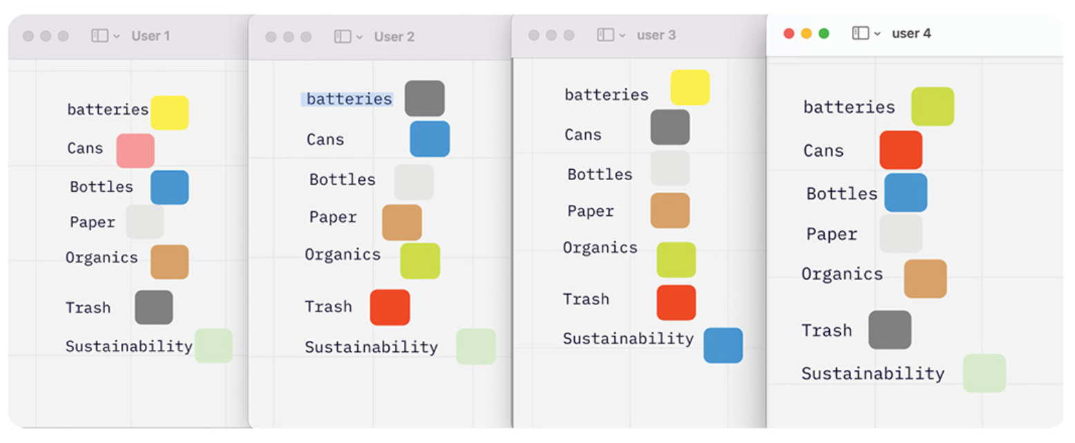Click the sidebar toggle icon in user 4 window
The image size is (1075, 443).
[859, 33]
